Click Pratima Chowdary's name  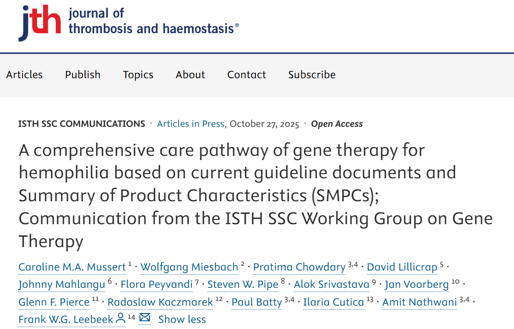click(x=299, y=267)
